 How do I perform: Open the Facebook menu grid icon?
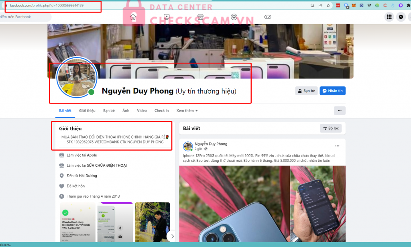(x=389, y=17)
